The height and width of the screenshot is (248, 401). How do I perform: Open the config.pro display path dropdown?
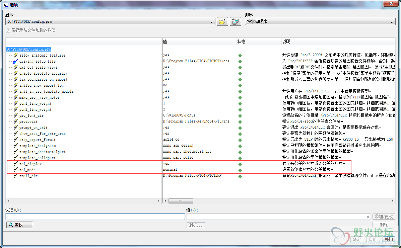[211, 22]
